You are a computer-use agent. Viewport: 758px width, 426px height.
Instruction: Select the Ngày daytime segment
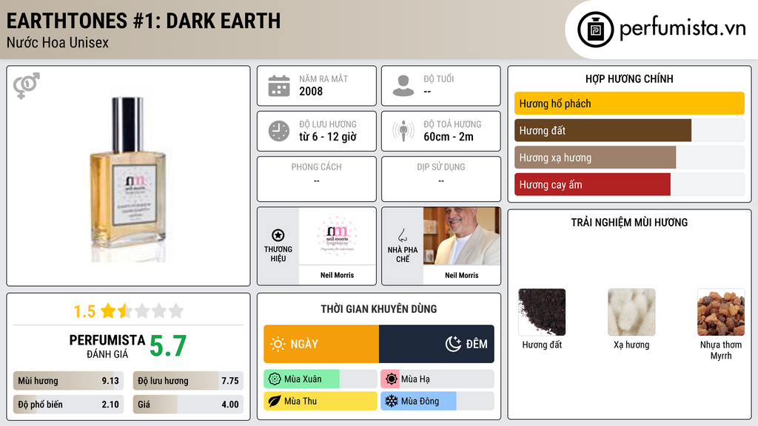[321, 344]
